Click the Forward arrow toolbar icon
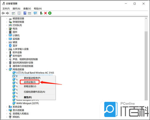The height and width of the screenshot is (120, 150). [x=7, y=13]
